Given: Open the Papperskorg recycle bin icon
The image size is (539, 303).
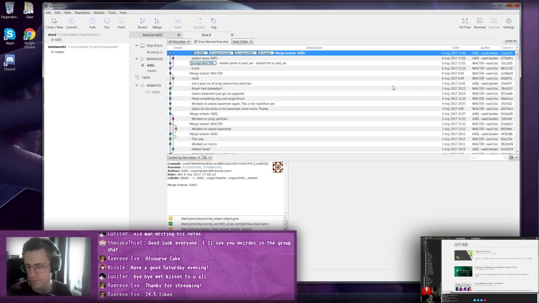Looking at the screenshot, I should pos(10,11).
